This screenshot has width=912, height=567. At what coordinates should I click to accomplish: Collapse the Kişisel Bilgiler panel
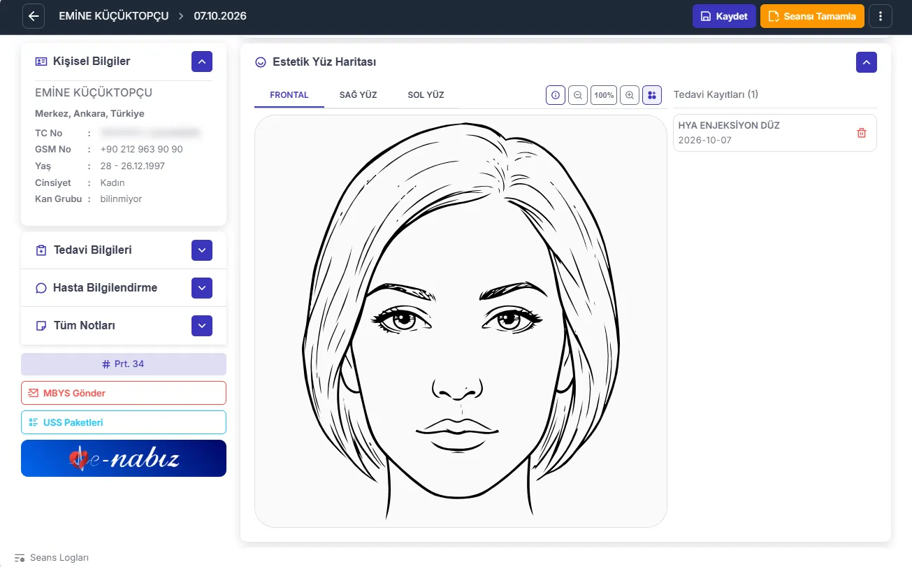(202, 62)
